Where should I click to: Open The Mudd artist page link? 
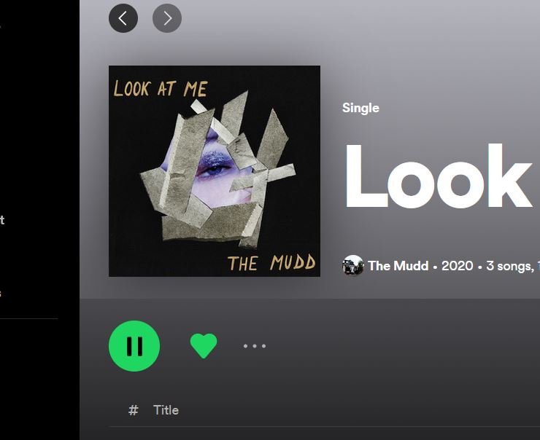click(x=398, y=266)
